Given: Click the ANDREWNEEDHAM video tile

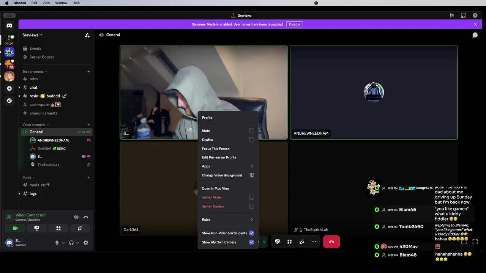Looking at the screenshot, I should point(374,92).
